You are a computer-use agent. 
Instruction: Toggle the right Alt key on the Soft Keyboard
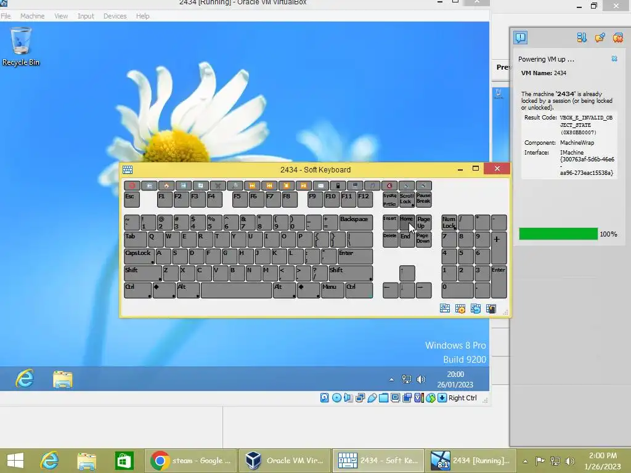click(x=285, y=290)
